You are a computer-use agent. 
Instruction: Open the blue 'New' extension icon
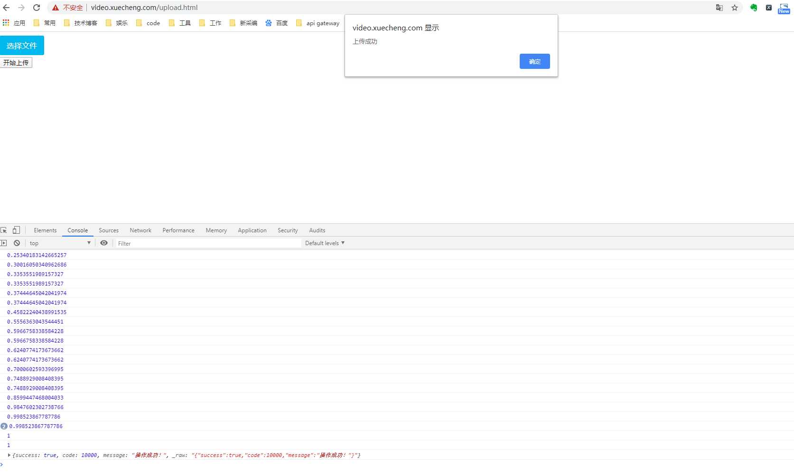784,9
